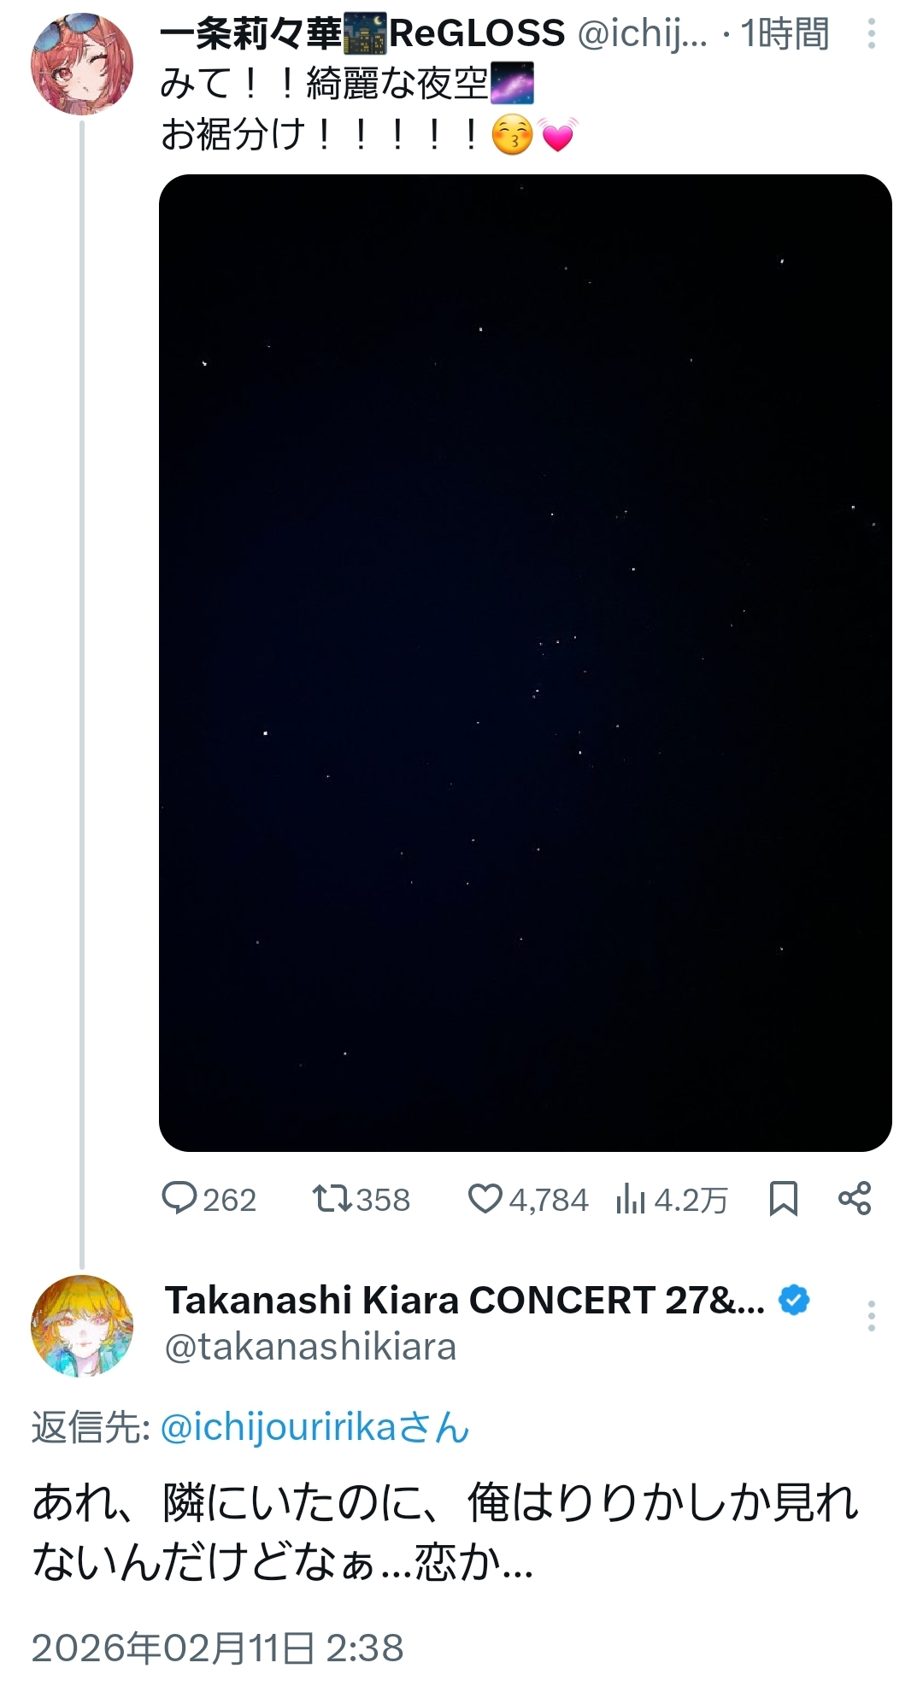
Task: Tap the 4,784 likes count
Action: click(549, 1200)
